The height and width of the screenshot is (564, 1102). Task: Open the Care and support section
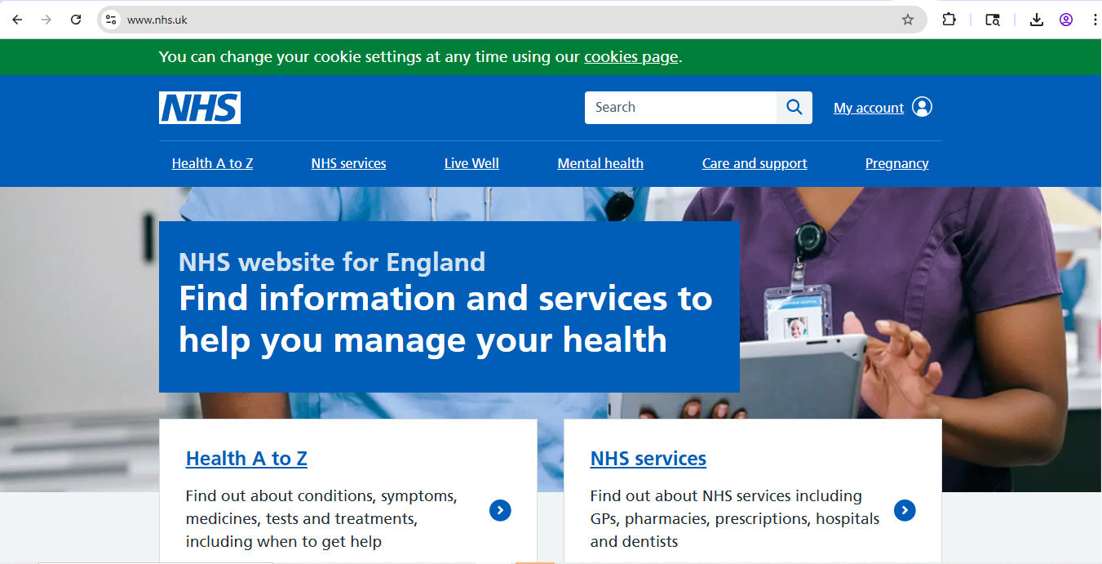(754, 163)
